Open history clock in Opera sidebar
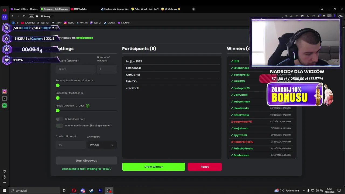 [x=4, y=177]
